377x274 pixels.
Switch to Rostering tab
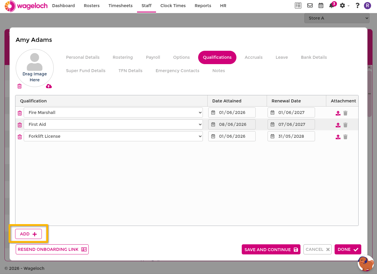pyautogui.click(x=123, y=57)
